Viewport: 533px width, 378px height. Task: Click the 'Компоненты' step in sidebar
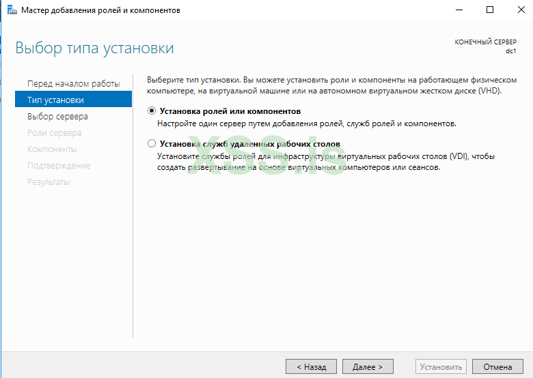52,149
